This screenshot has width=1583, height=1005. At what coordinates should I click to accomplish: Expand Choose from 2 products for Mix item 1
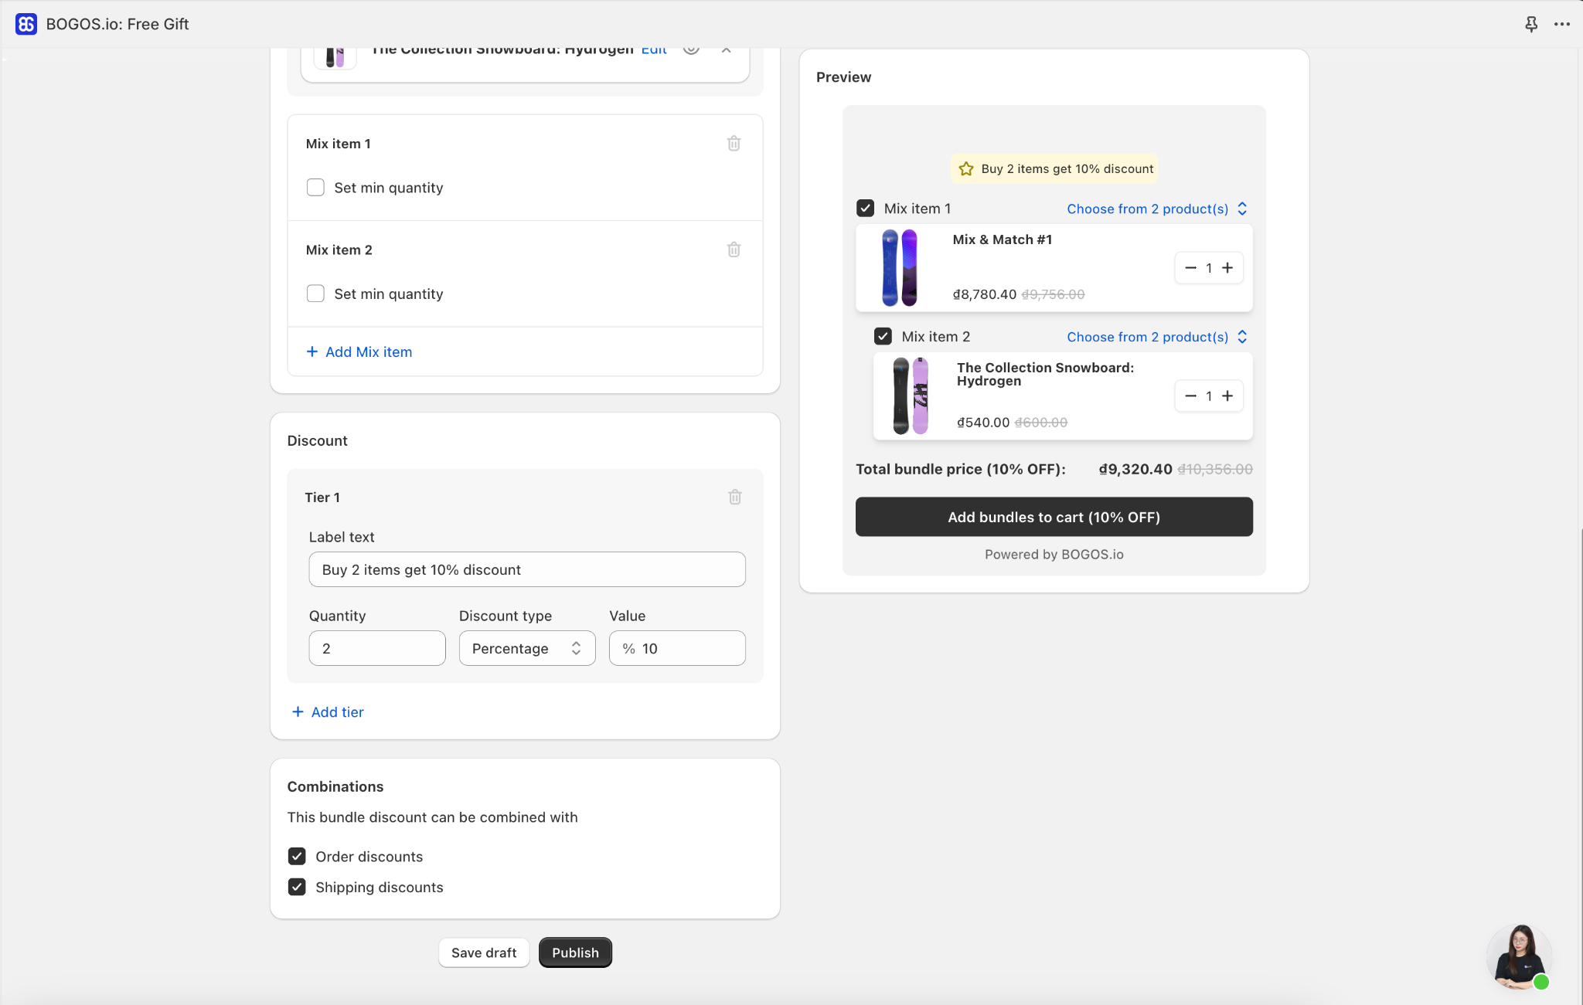tap(1157, 209)
